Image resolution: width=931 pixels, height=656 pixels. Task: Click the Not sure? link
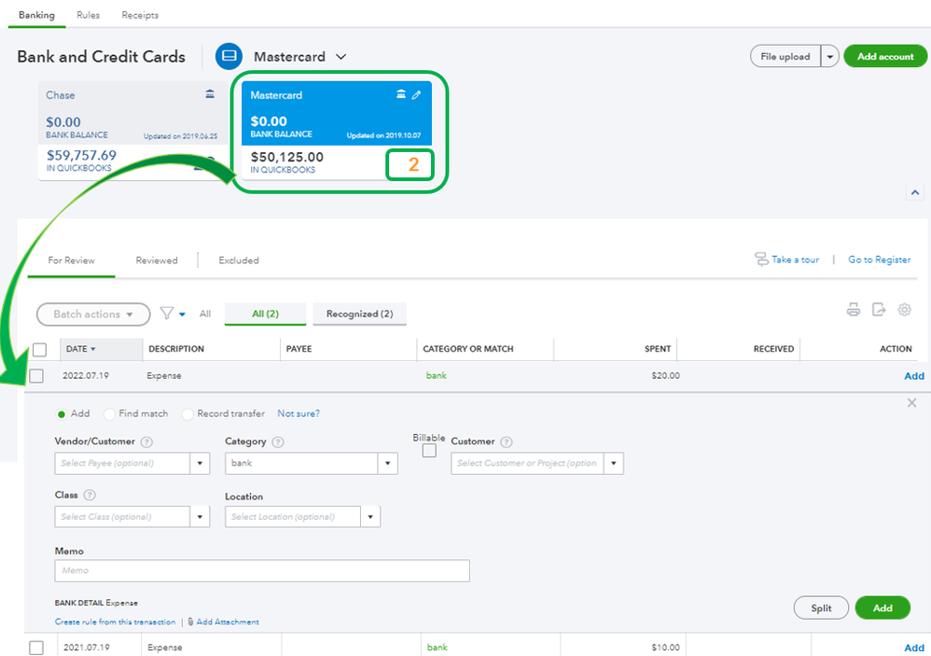(x=299, y=413)
